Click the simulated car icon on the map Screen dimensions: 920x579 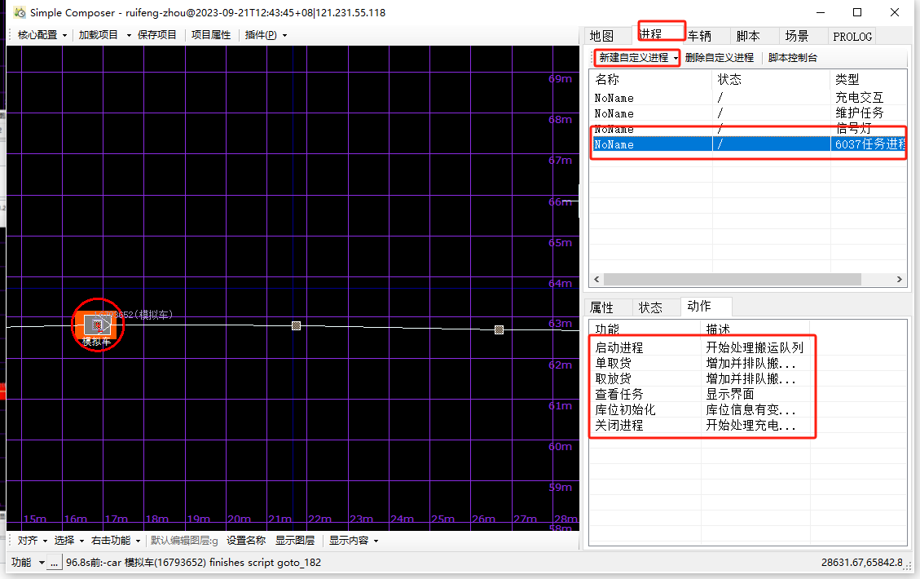(97, 325)
